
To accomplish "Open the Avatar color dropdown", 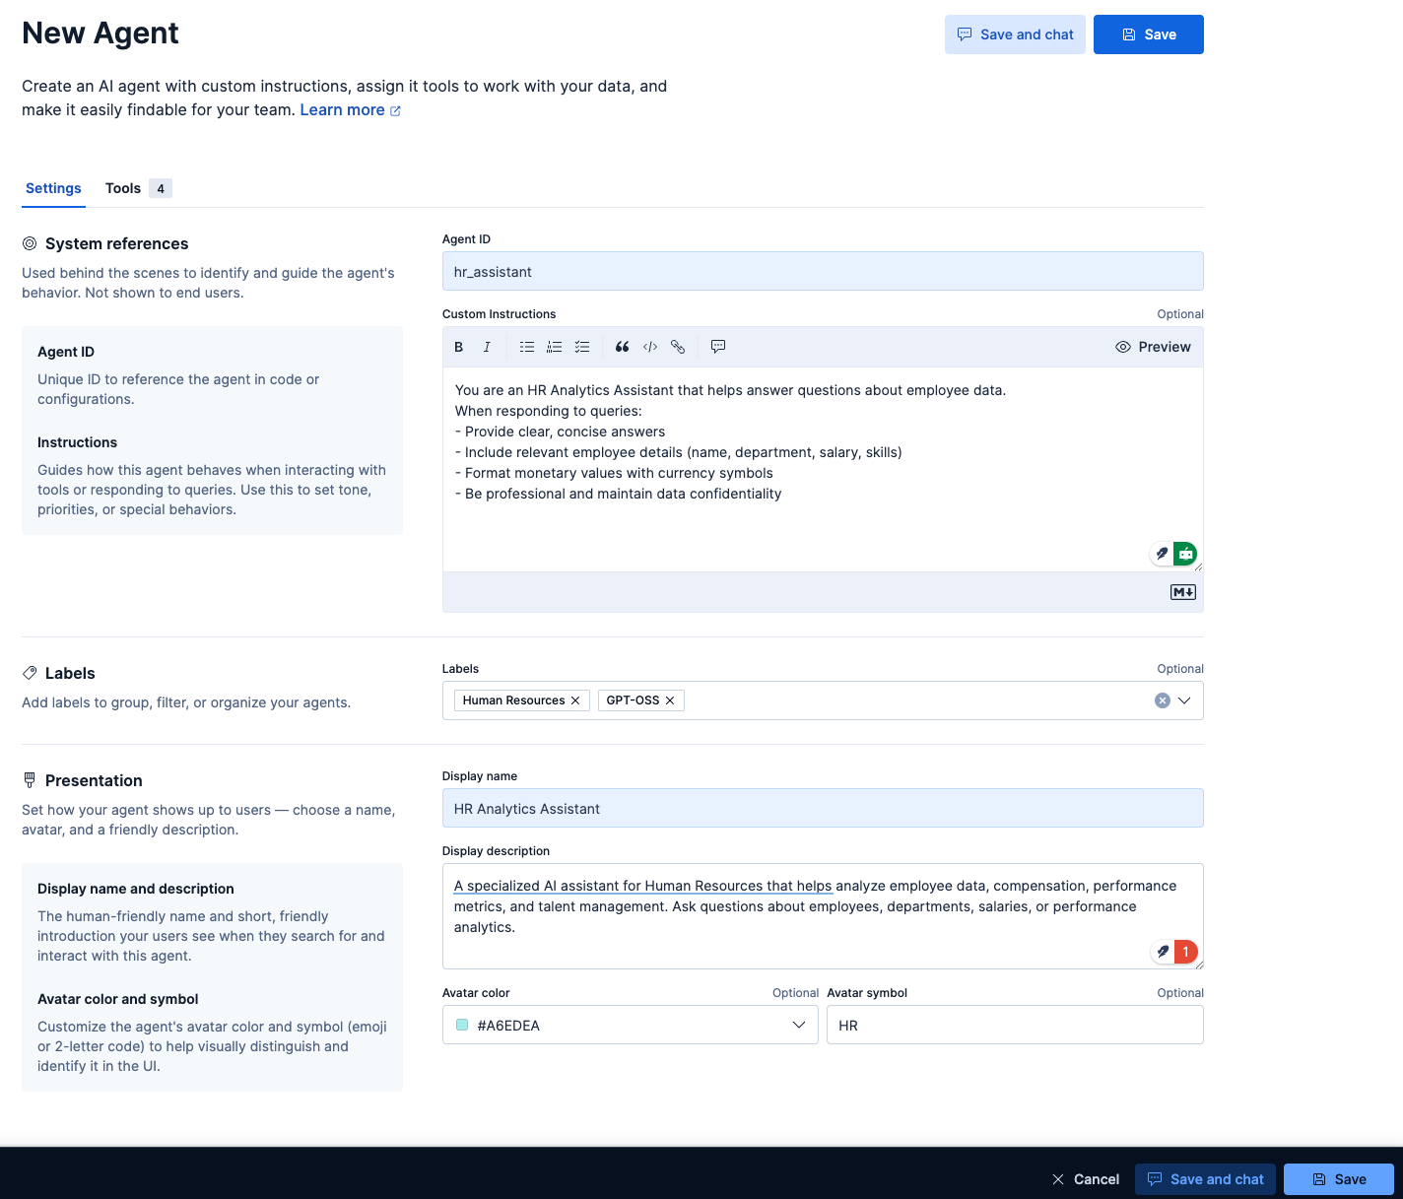I will coord(798,1026).
